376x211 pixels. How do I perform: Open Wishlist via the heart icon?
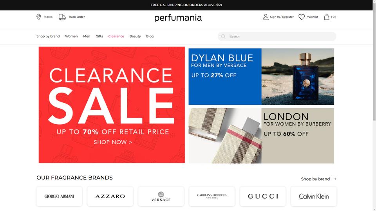pyautogui.click(x=302, y=17)
